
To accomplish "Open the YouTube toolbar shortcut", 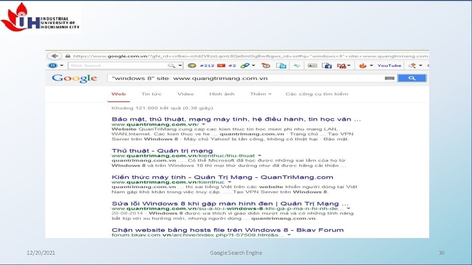I will coord(389,65).
